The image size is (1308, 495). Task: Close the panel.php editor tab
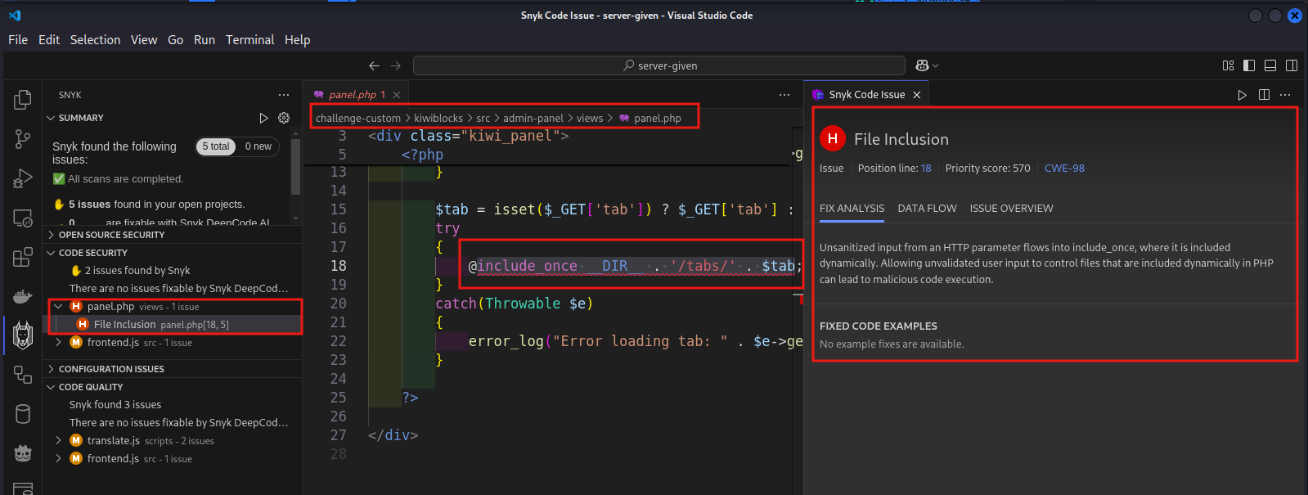(397, 95)
